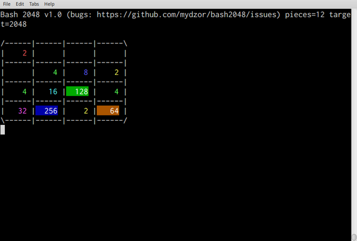Click the empty top-right grid cell
Image resolution: width=357 pixels, height=241 pixels.
pyautogui.click(x=110, y=54)
